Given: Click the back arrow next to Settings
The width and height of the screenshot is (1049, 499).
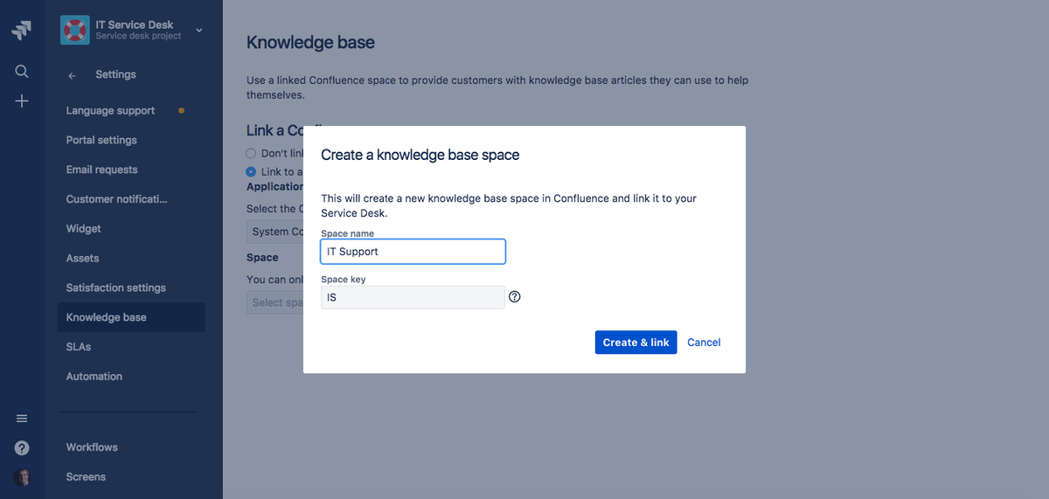Looking at the screenshot, I should click(72, 75).
